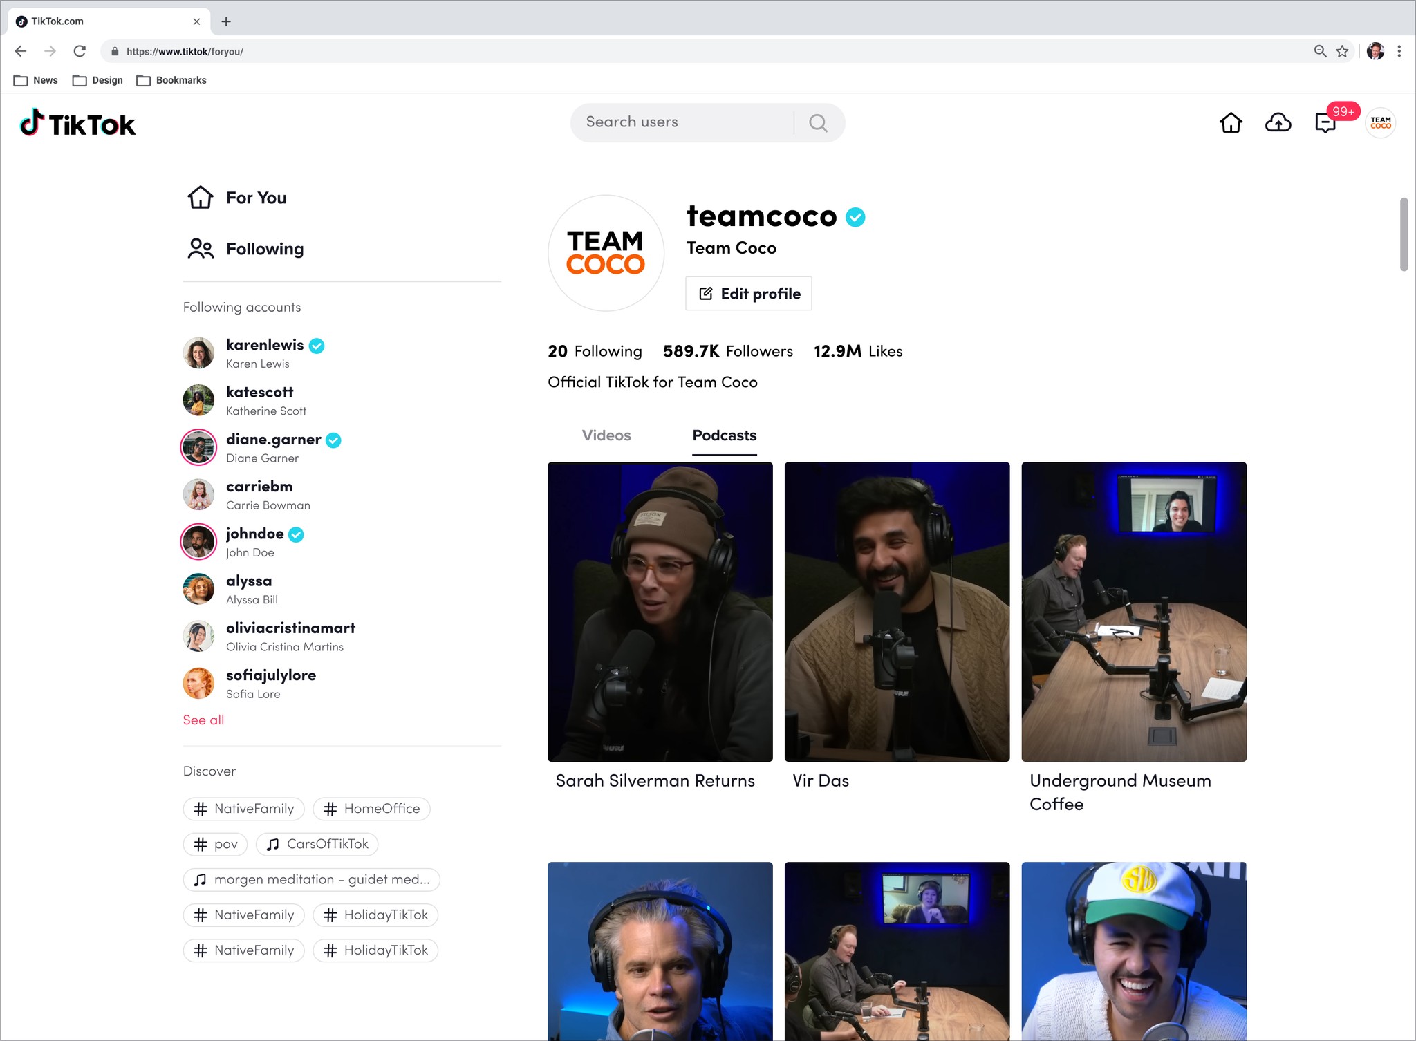The image size is (1416, 1041).
Task: Open the Bookmarks folder in bookmarks bar
Action: pyautogui.click(x=172, y=80)
